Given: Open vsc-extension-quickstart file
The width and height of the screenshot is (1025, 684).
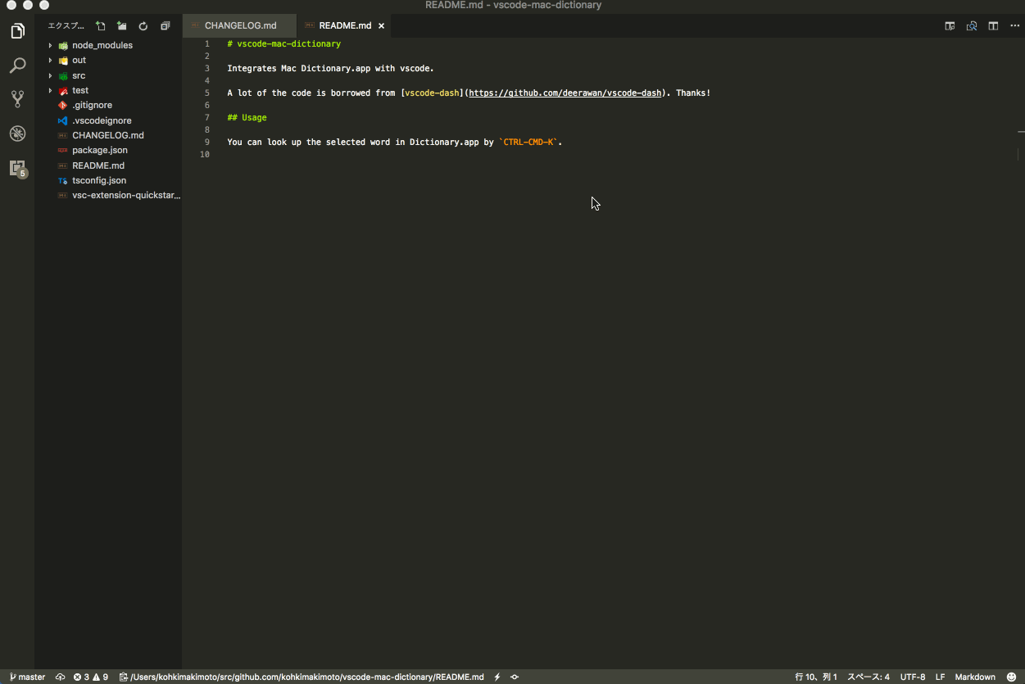Looking at the screenshot, I should [x=126, y=195].
